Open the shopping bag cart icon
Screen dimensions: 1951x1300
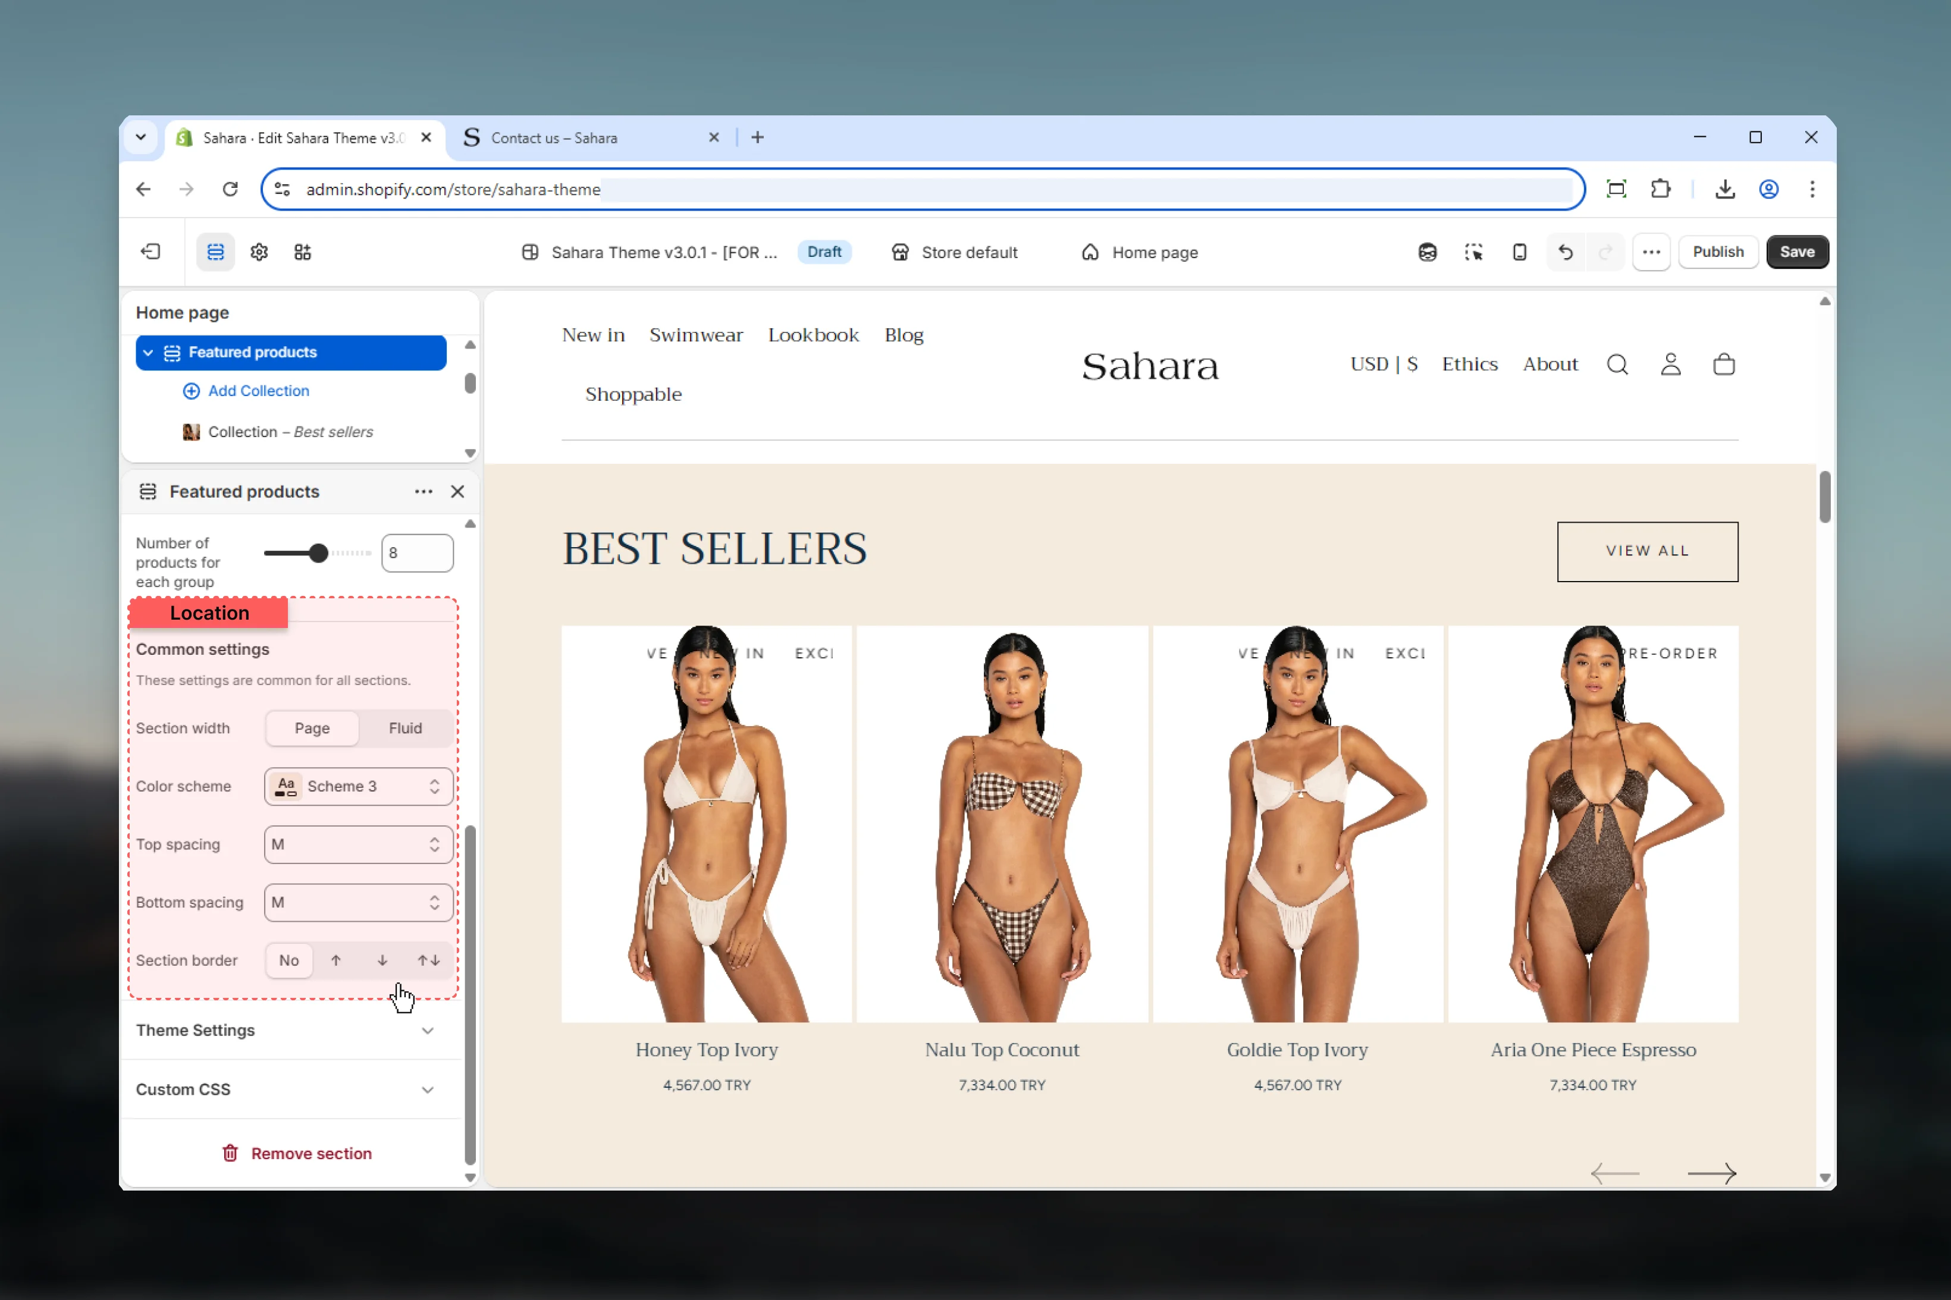[1724, 365]
